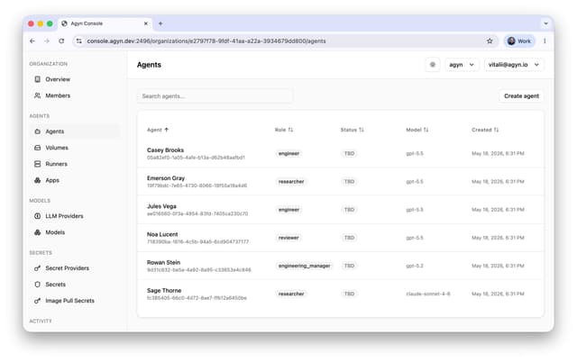The height and width of the screenshot is (362, 577).
Task: Select the Agyn Console browser tab
Action: (x=105, y=23)
